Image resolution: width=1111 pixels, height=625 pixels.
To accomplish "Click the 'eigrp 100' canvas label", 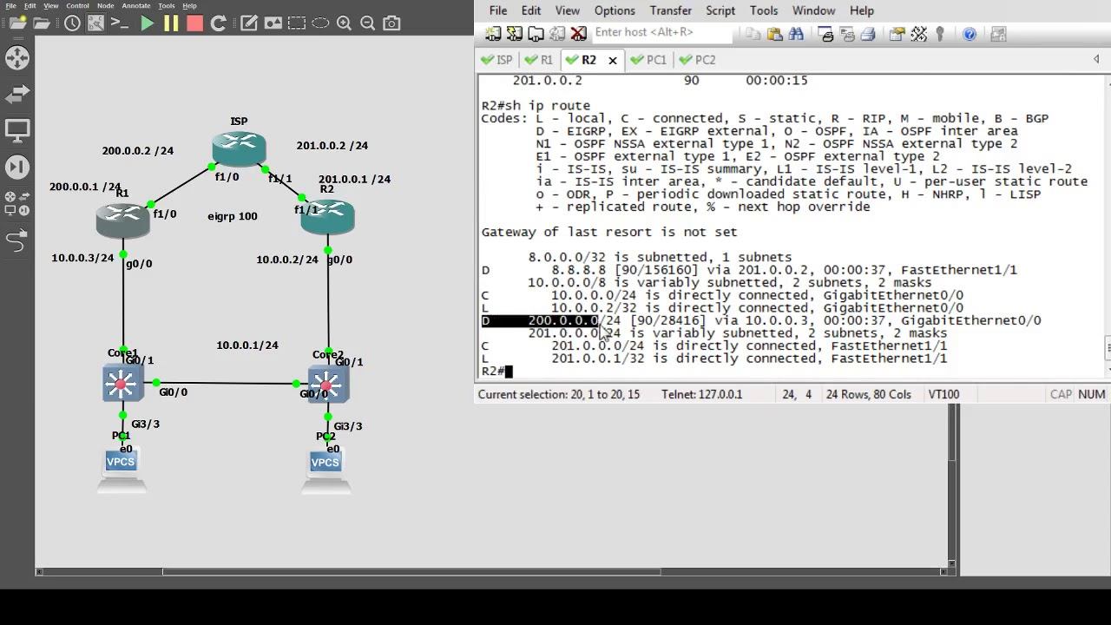I will pyautogui.click(x=233, y=216).
